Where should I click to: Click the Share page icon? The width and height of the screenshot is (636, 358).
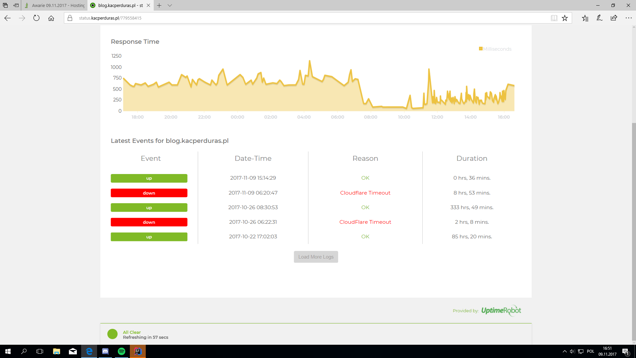pyautogui.click(x=614, y=18)
